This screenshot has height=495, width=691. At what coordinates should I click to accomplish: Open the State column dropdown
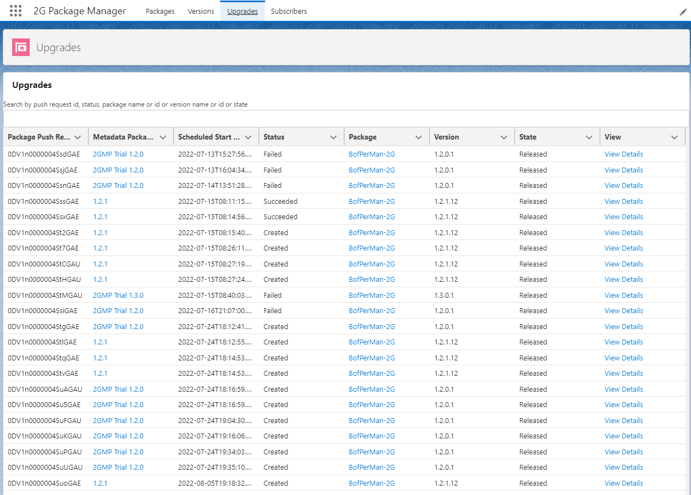[589, 136]
